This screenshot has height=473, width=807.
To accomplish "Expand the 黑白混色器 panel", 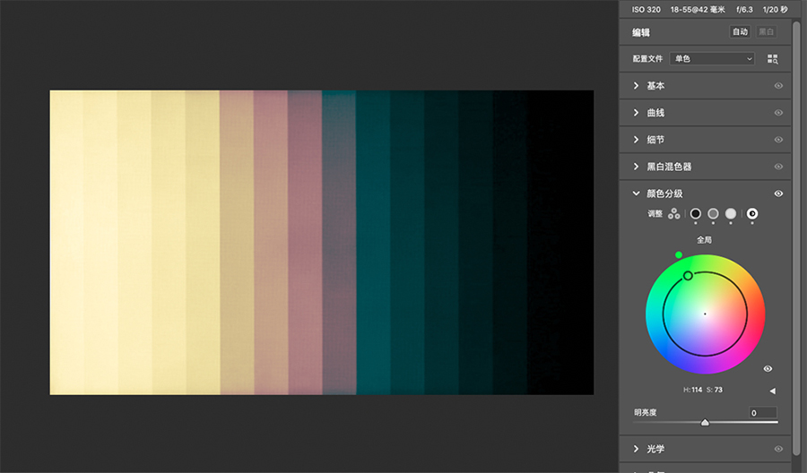I will pyautogui.click(x=637, y=167).
